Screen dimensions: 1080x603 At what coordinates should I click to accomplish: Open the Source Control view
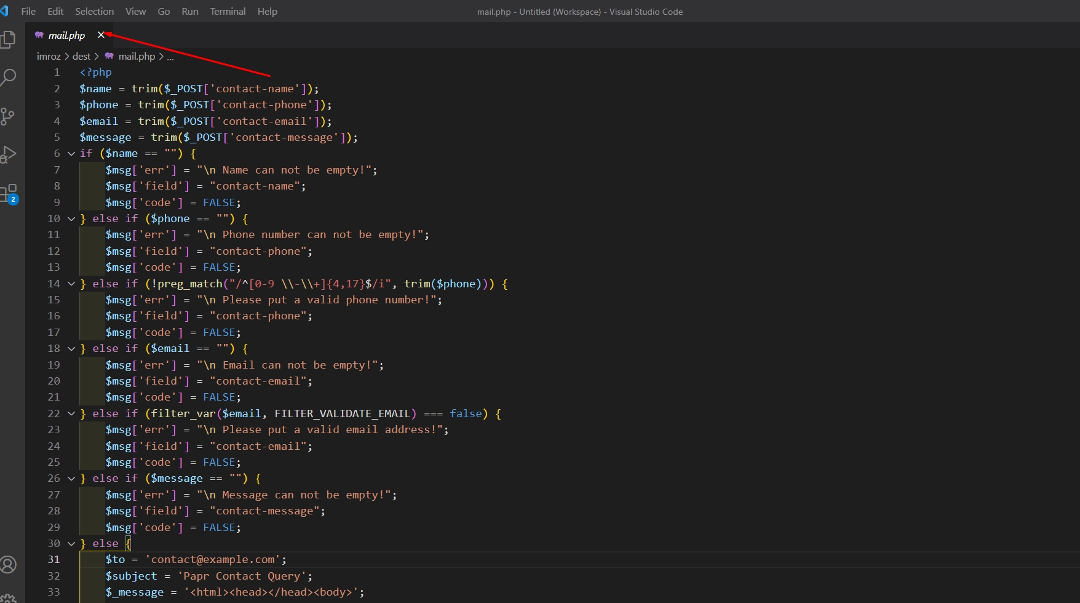point(9,116)
